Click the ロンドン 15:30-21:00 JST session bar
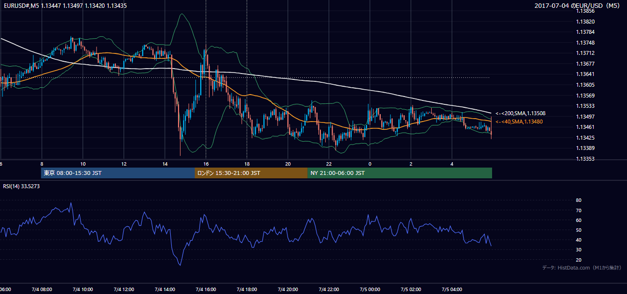Screen dimensions: 627x294 pos(251,173)
